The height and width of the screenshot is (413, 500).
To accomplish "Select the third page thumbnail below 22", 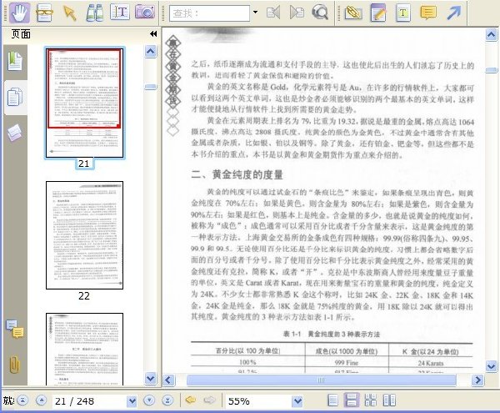I will click(84, 349).
